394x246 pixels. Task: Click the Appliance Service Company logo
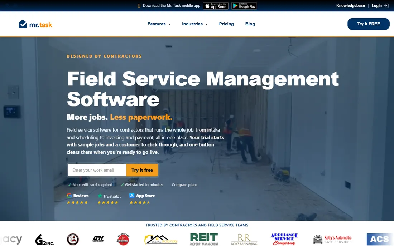pos(284,239)
